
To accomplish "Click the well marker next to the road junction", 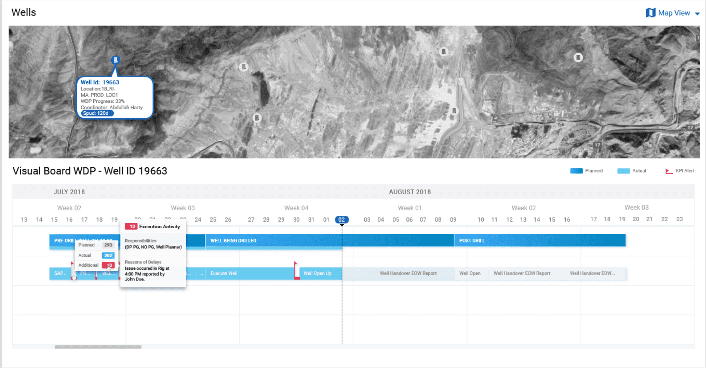I will (x=454, y=110).
